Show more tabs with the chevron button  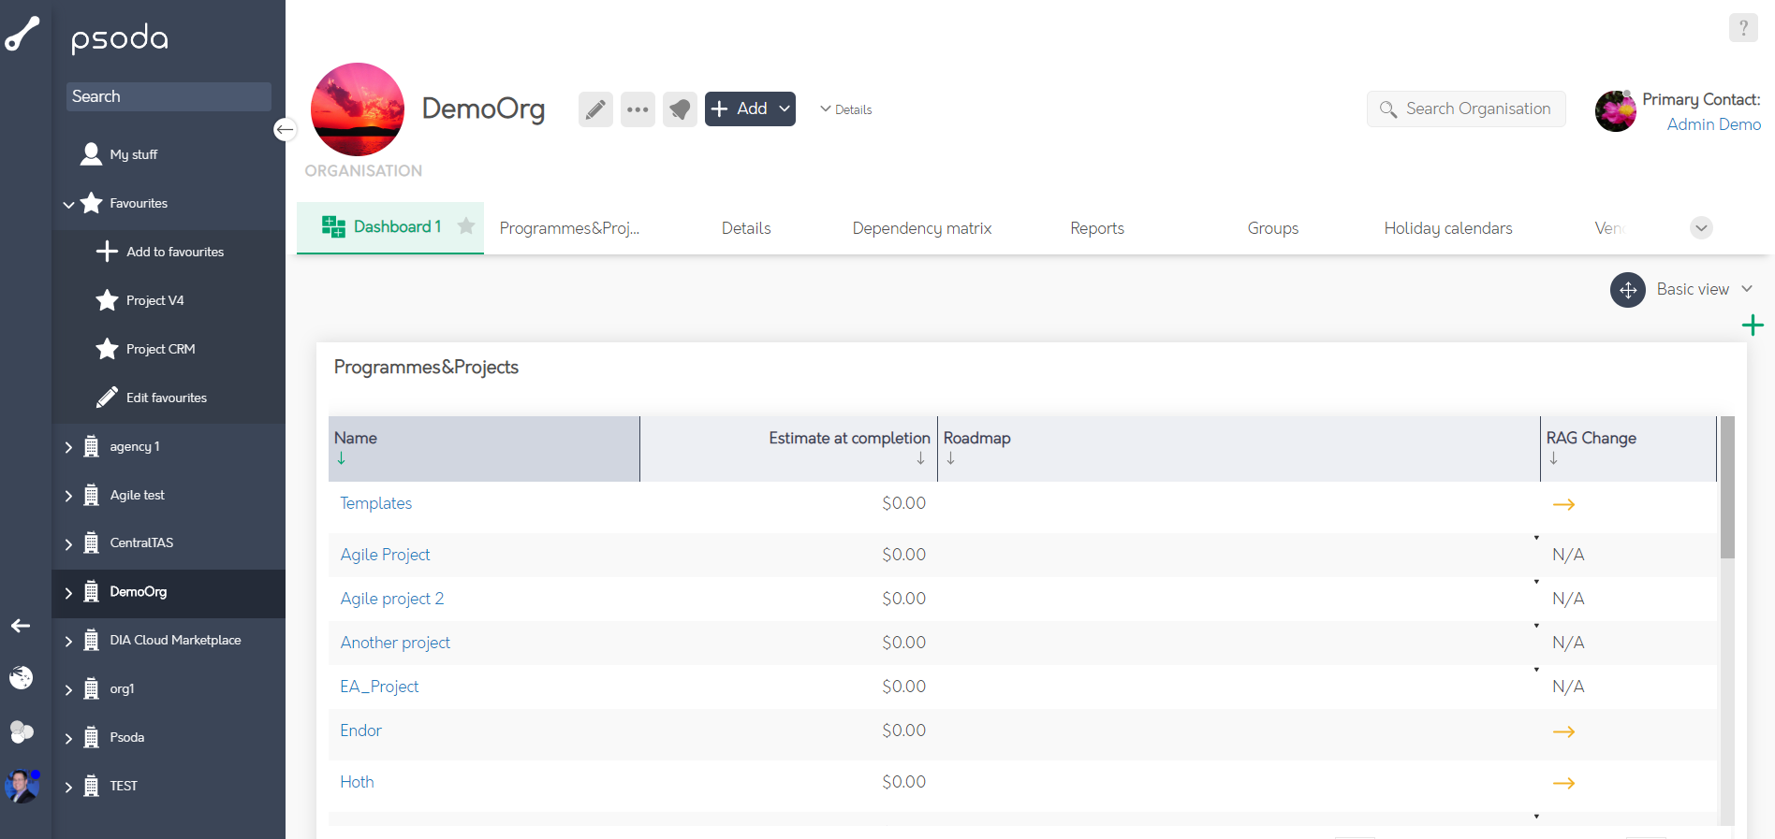(1701, 228)
